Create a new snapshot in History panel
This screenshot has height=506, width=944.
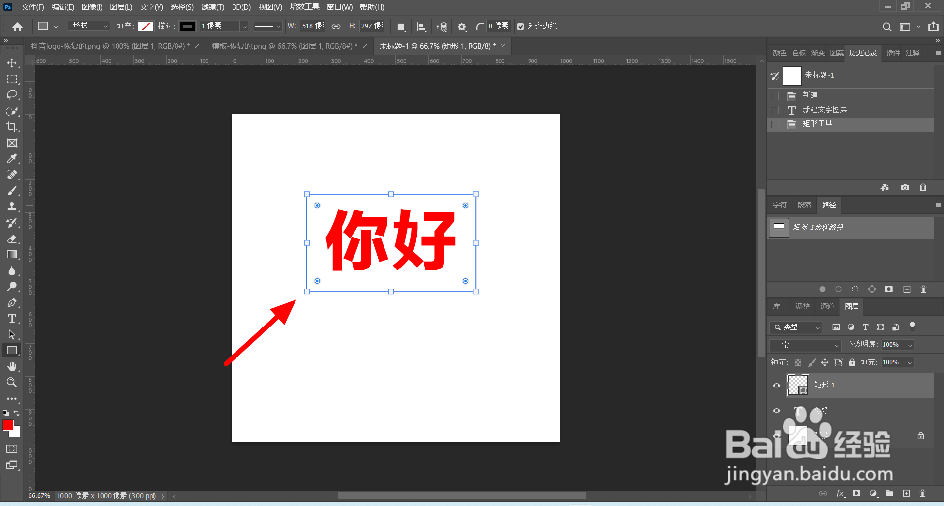(905, 187)
